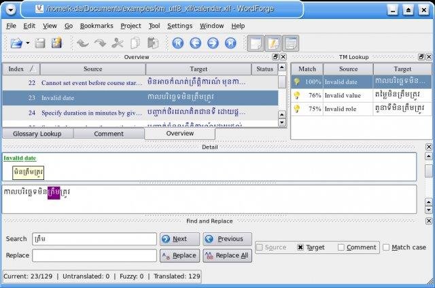
Task: Select the 75% Invalid role match
Action: 362,109
